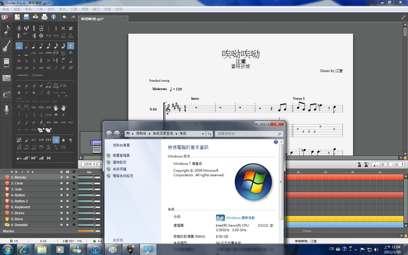Open the 100% zoom level selector
Viewport: 408px width, 255px height.
pos(89,164)
